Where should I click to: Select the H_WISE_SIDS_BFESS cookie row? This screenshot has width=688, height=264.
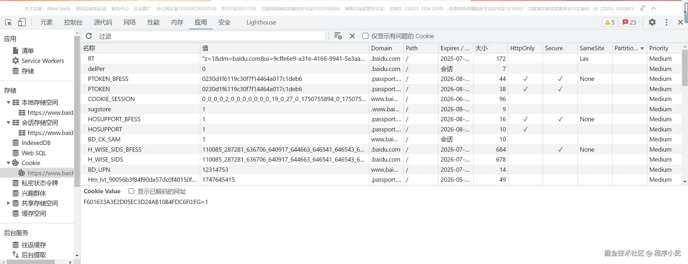pyautogui.click(x=381, y=149)
